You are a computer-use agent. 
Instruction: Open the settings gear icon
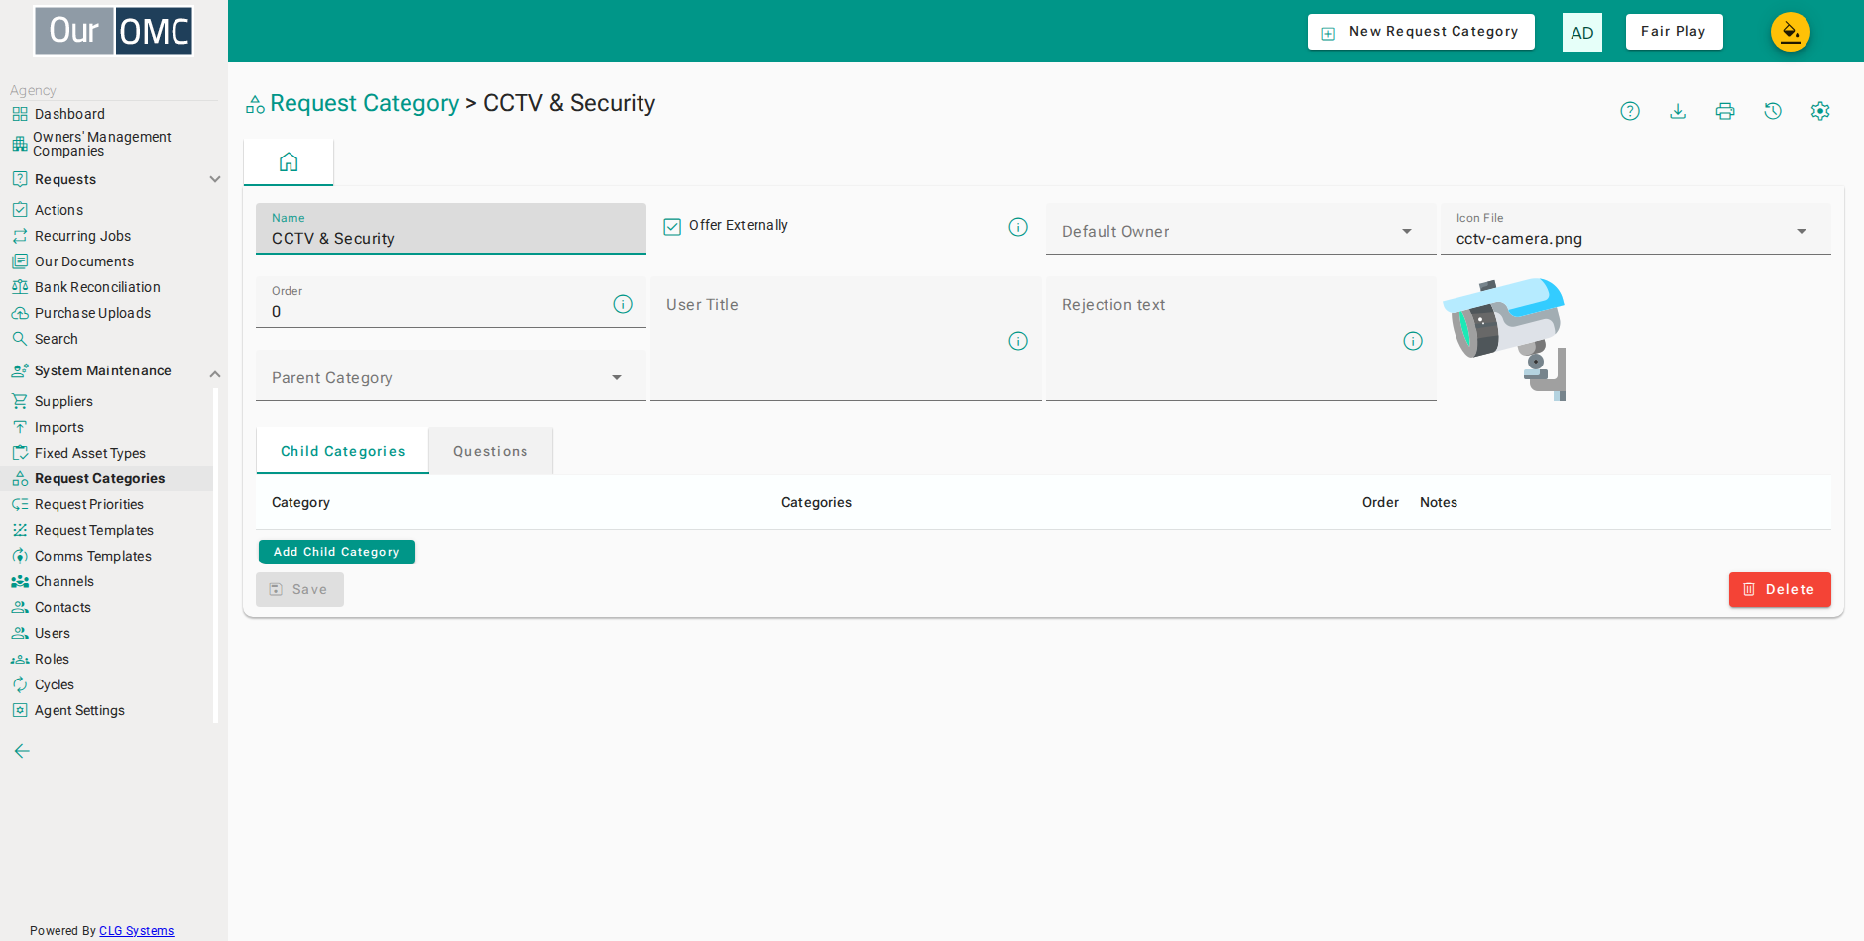(1820, 111)
